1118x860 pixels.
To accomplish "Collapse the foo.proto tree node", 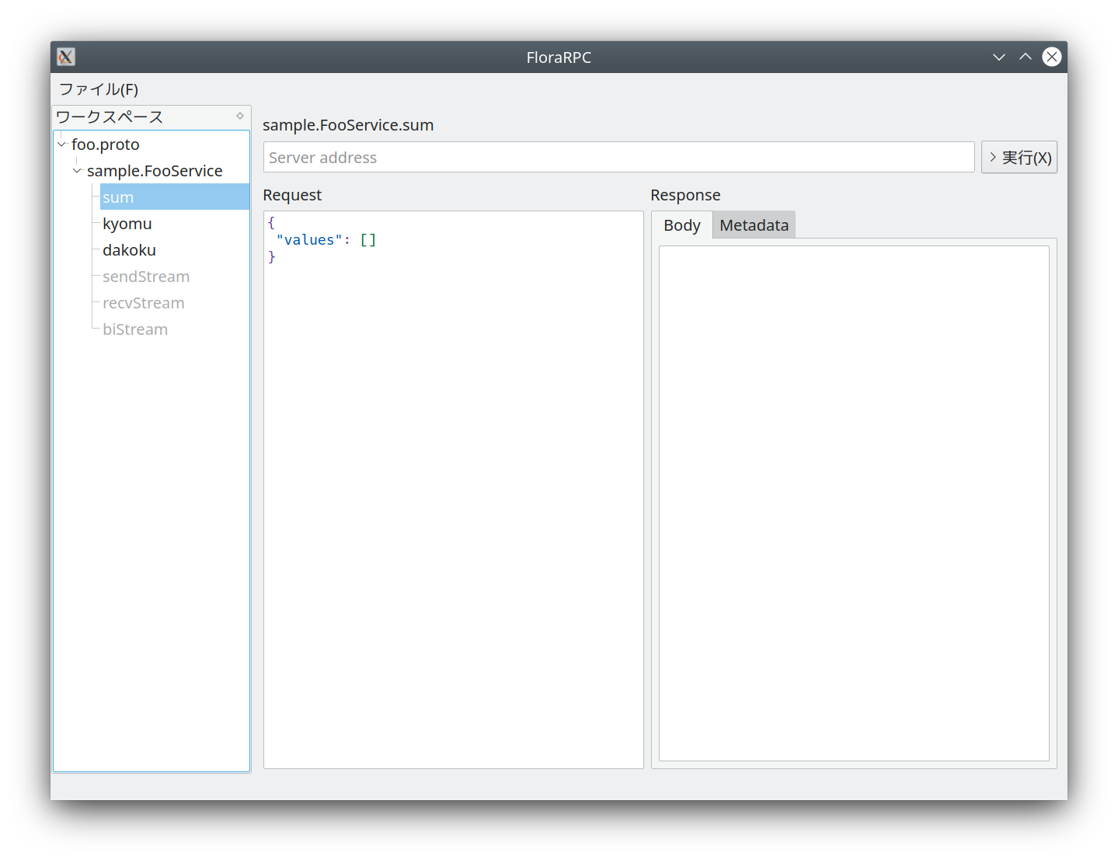I will (x=61, y=144).
